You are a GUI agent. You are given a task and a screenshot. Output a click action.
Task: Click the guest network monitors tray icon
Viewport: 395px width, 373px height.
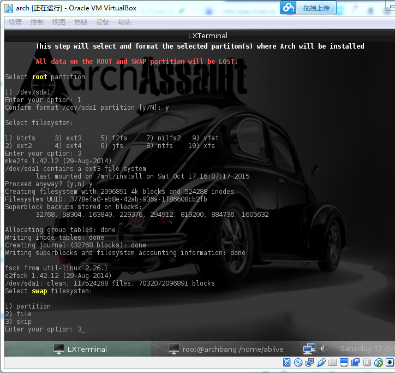tap(309, 349)
